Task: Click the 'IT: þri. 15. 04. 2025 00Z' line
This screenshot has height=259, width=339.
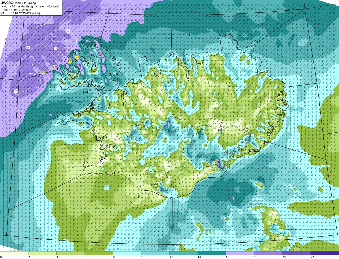Action: point(16,10)
